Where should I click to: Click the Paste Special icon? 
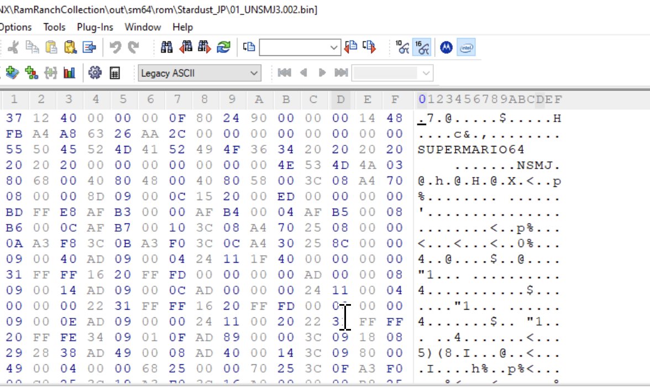click(71, 48)
